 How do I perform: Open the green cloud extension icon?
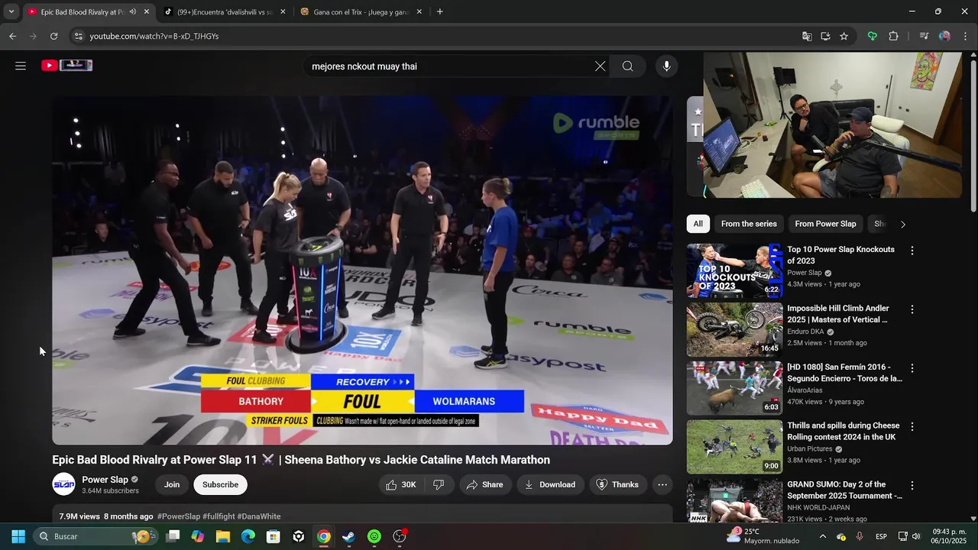[x=872, y=36]
